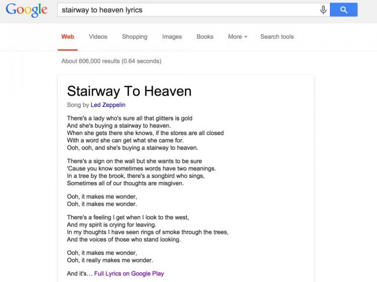The image size is (377, 282).
Task: Click the Stairway To Heaven title
Action: 130,91
